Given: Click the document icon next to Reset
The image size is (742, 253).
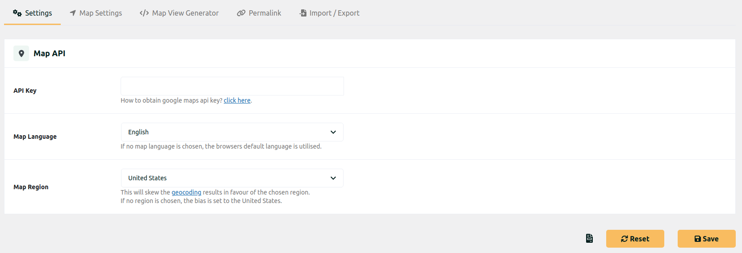Looking at the screenshot, I should click(x=589, y=239).
